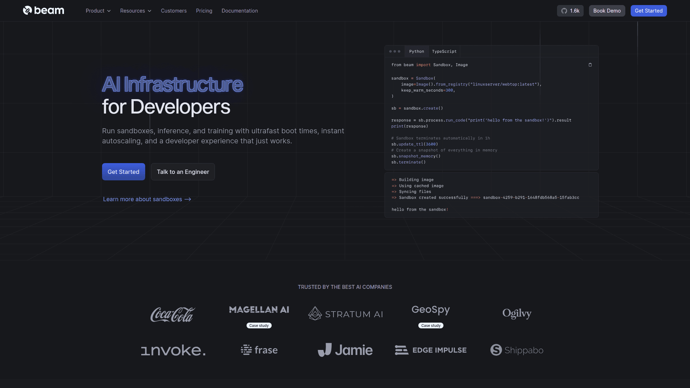
Task: Open the Pricing page
Action: point(204,11)
